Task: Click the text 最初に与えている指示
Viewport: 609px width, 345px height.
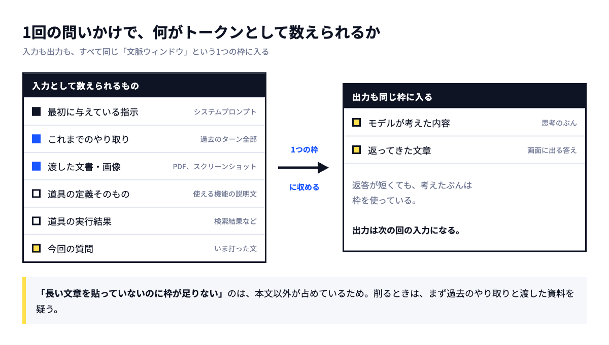Action: (93, 112)
